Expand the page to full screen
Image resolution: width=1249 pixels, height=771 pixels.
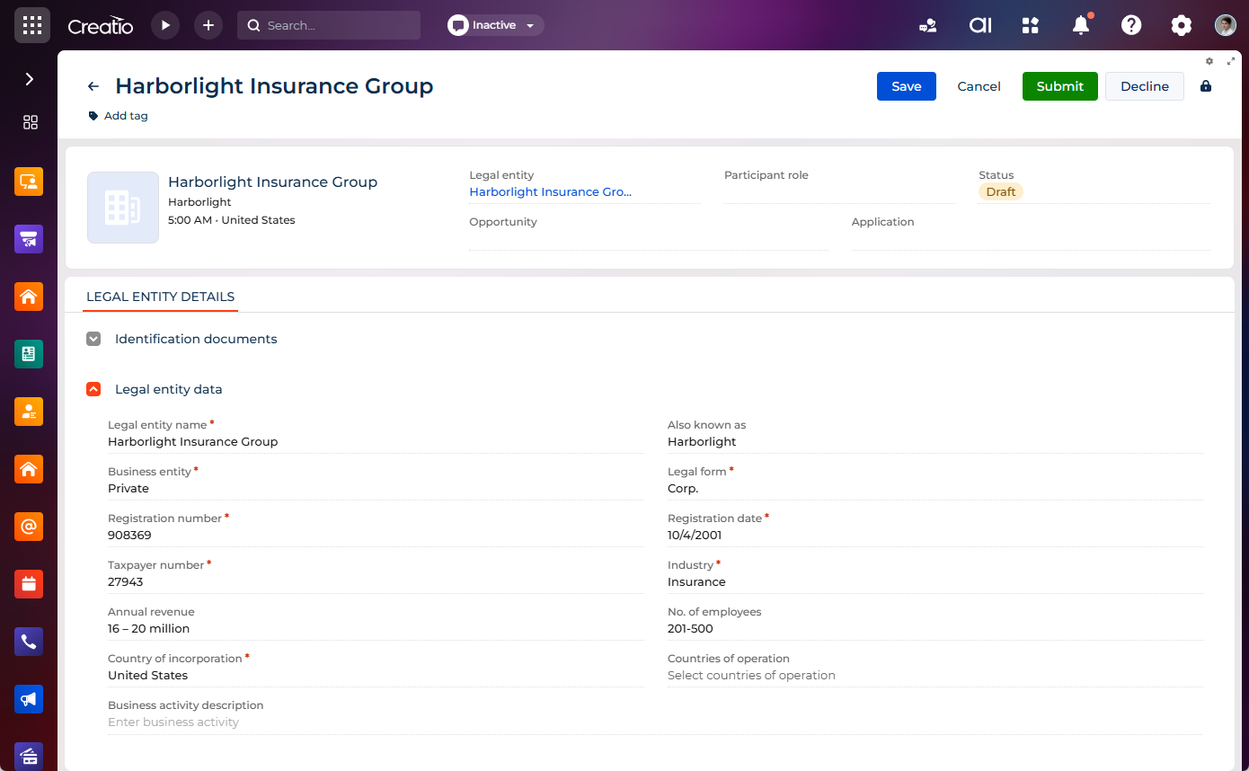point(1231,61)
